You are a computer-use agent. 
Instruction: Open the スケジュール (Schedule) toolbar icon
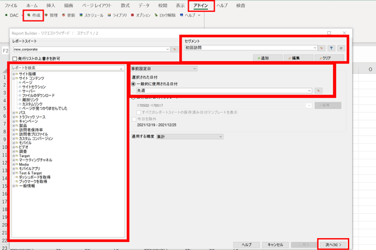coord(91,16)
